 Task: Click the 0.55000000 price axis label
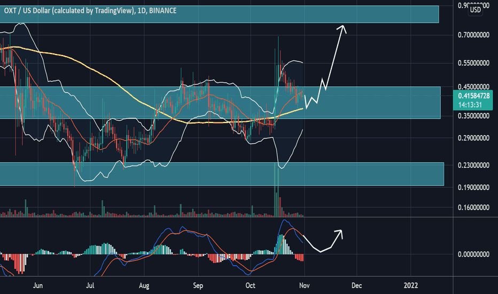pyautogui.click(x=473, y=63)
